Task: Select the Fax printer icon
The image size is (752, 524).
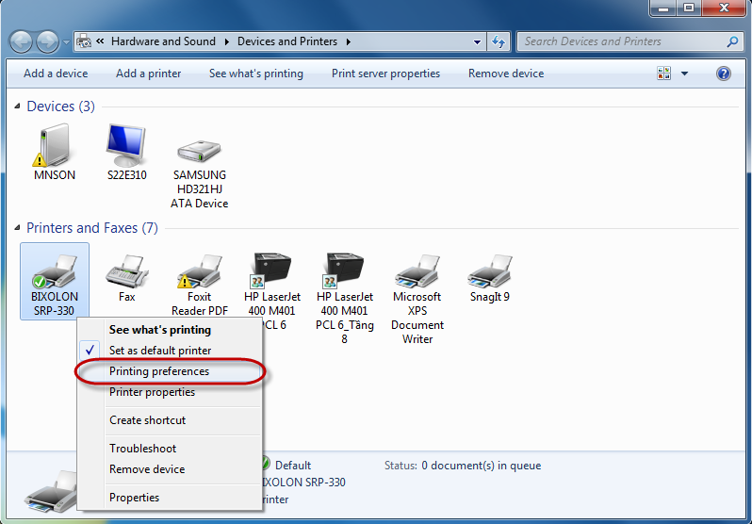Action: [126, 271]
